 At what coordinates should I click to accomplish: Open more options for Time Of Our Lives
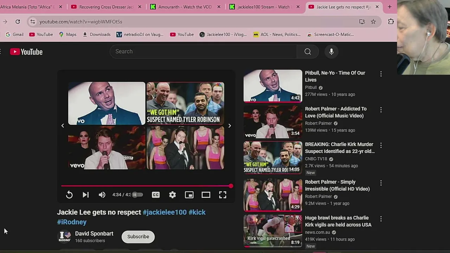click(381, 74)
